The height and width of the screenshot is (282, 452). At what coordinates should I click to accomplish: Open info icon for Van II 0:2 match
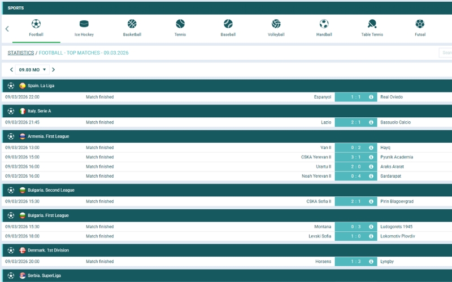coord(371,148)
